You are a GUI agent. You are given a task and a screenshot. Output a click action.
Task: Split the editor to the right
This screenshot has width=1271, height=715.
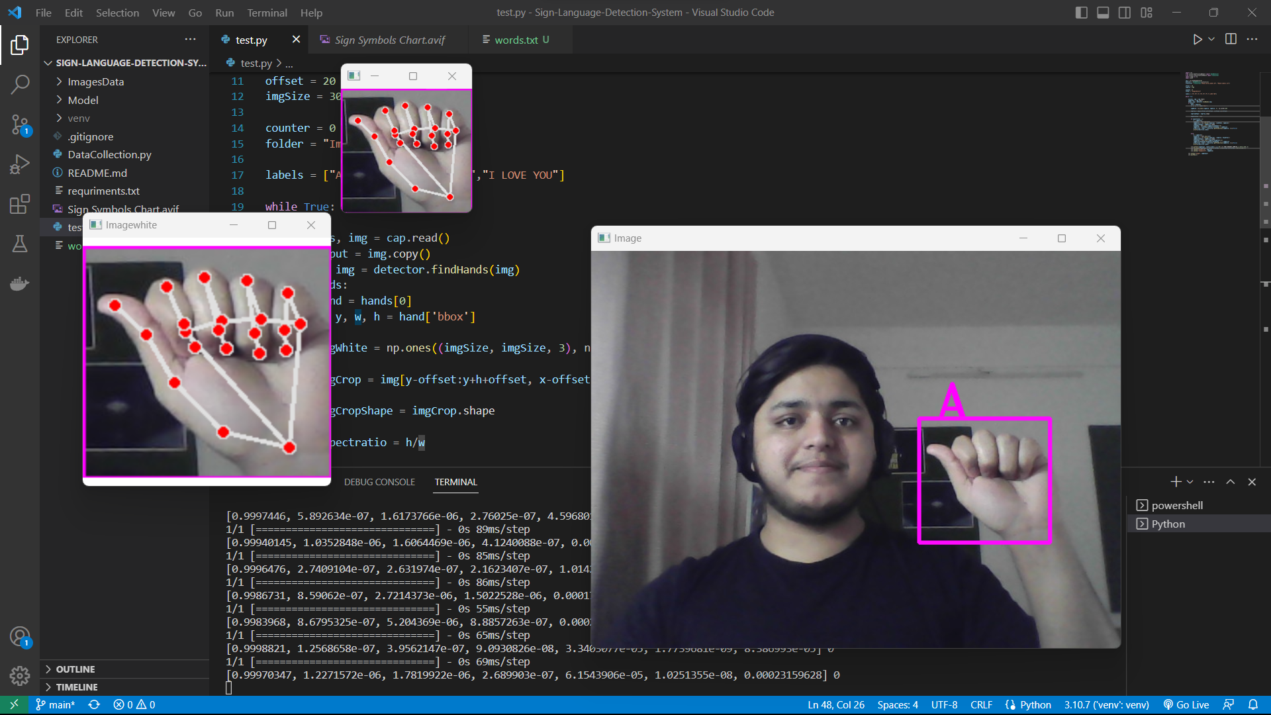point(1231,40)
